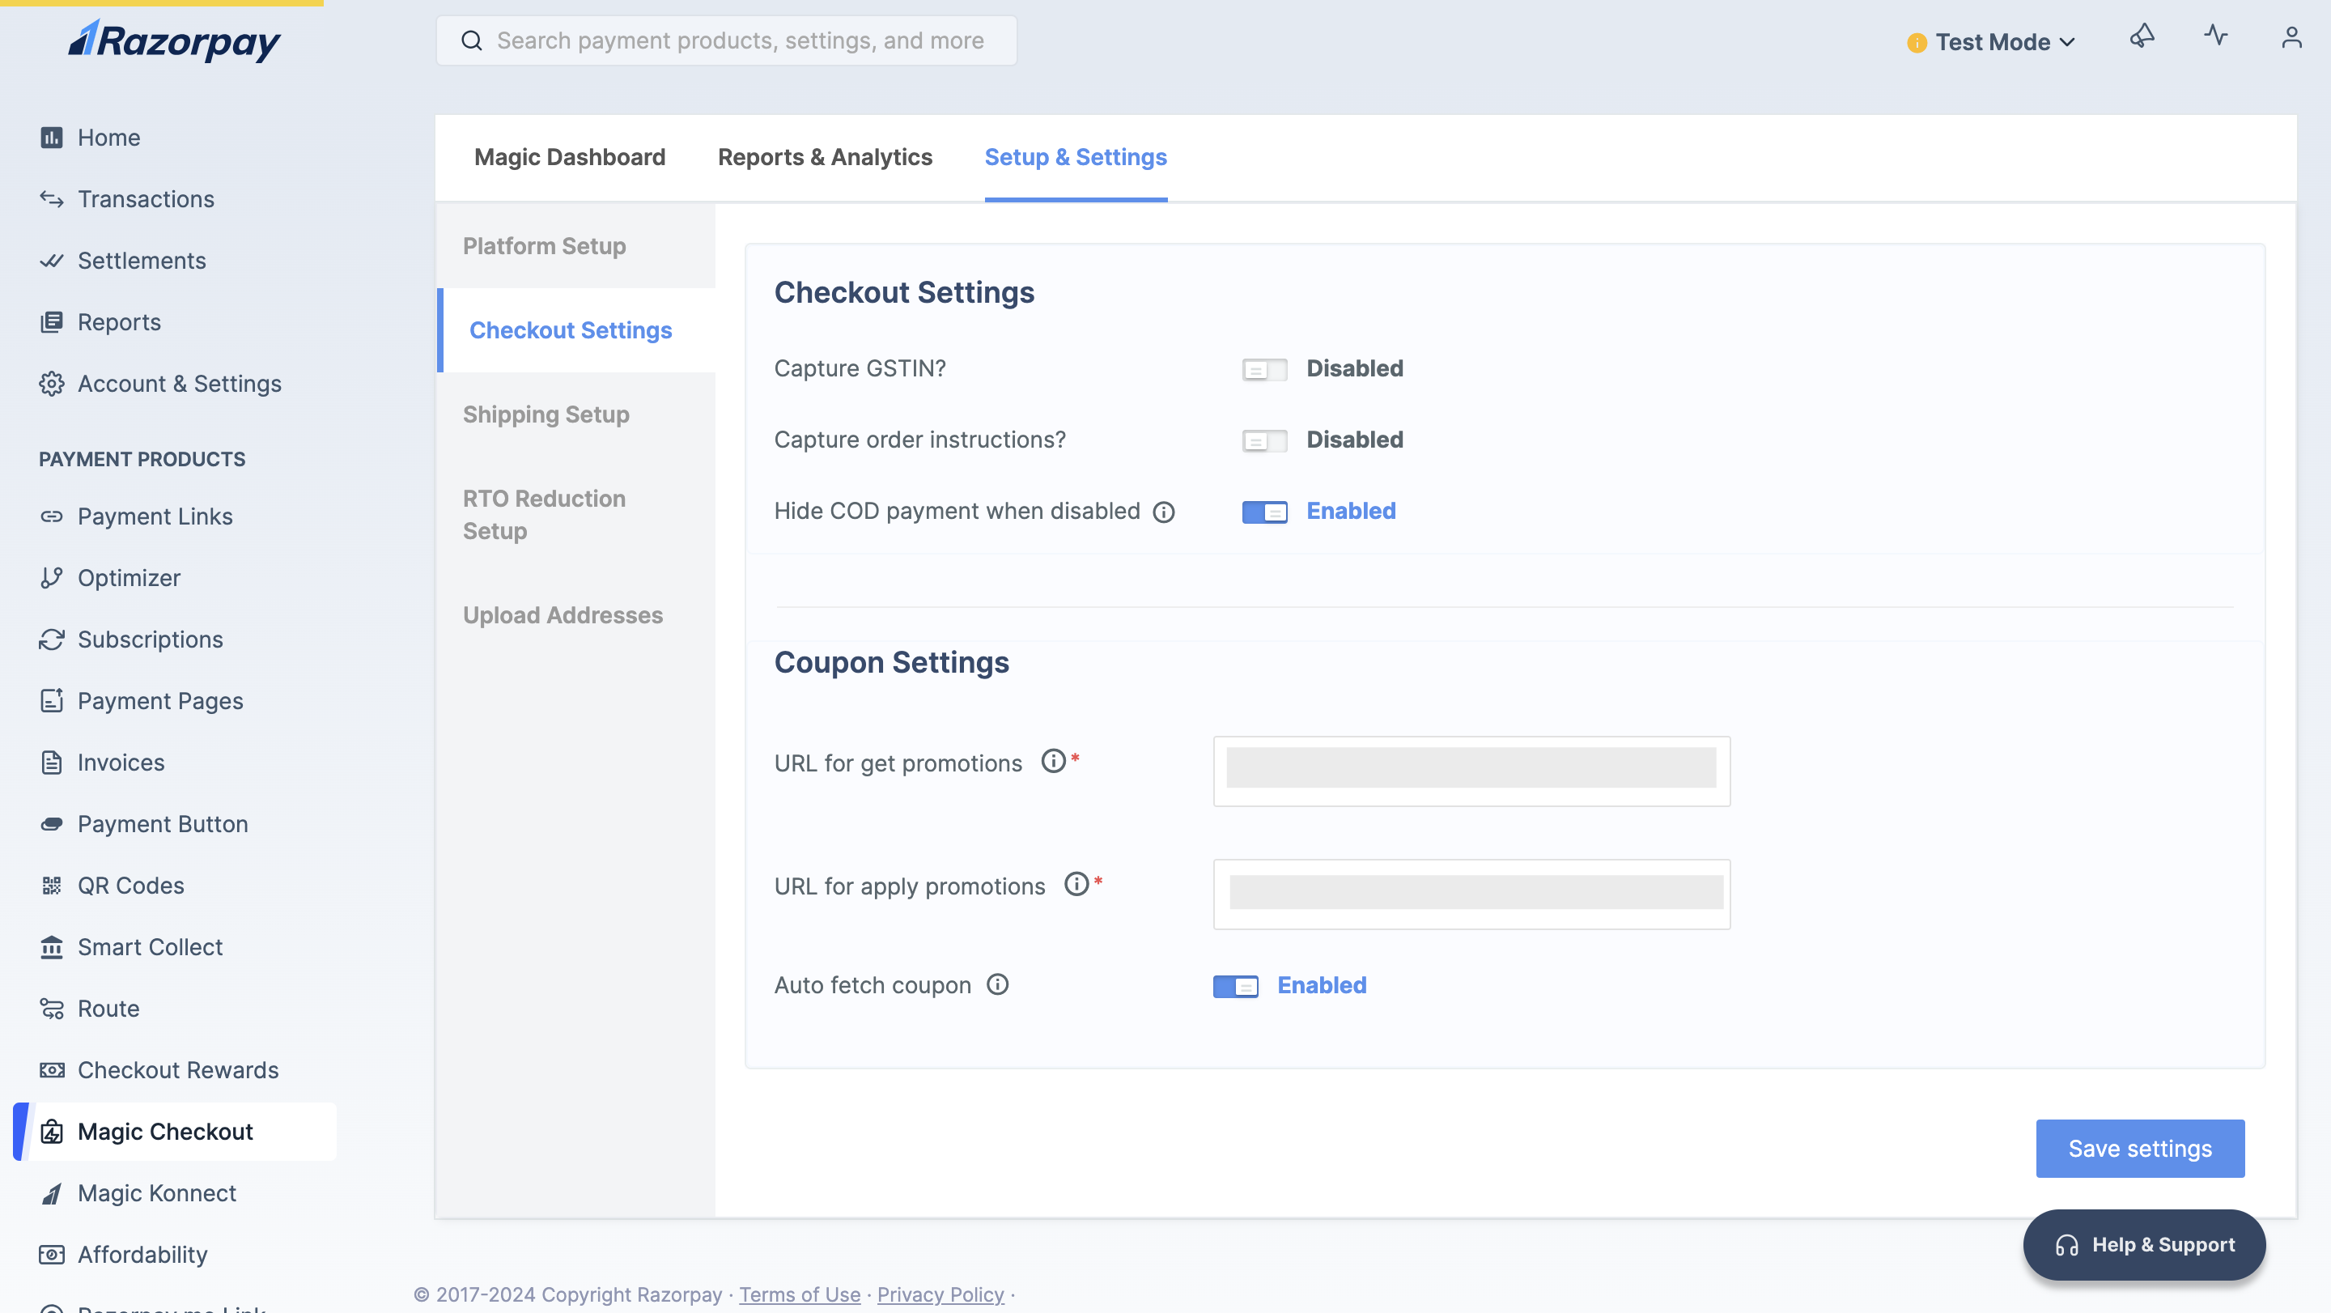2331x1313 pixels.
Task: Focus the search payment products field
Action: [727, 40]
